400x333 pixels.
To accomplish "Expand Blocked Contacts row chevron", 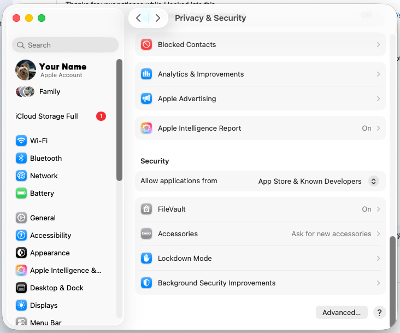I will (378, 44).
